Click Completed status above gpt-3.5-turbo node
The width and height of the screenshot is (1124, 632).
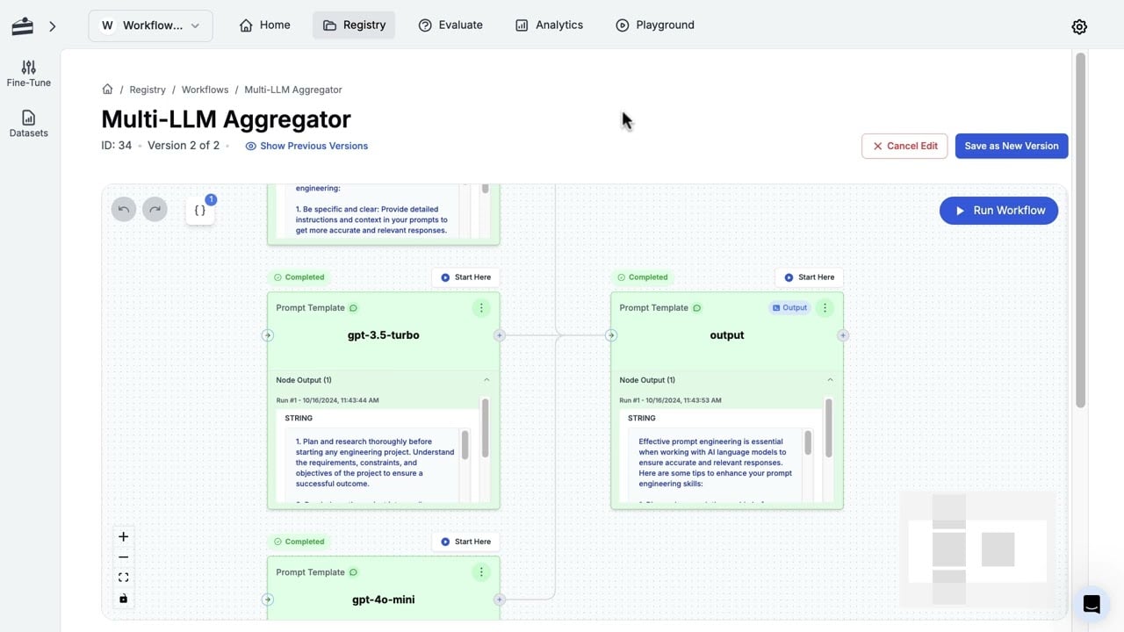click(299, 277)
